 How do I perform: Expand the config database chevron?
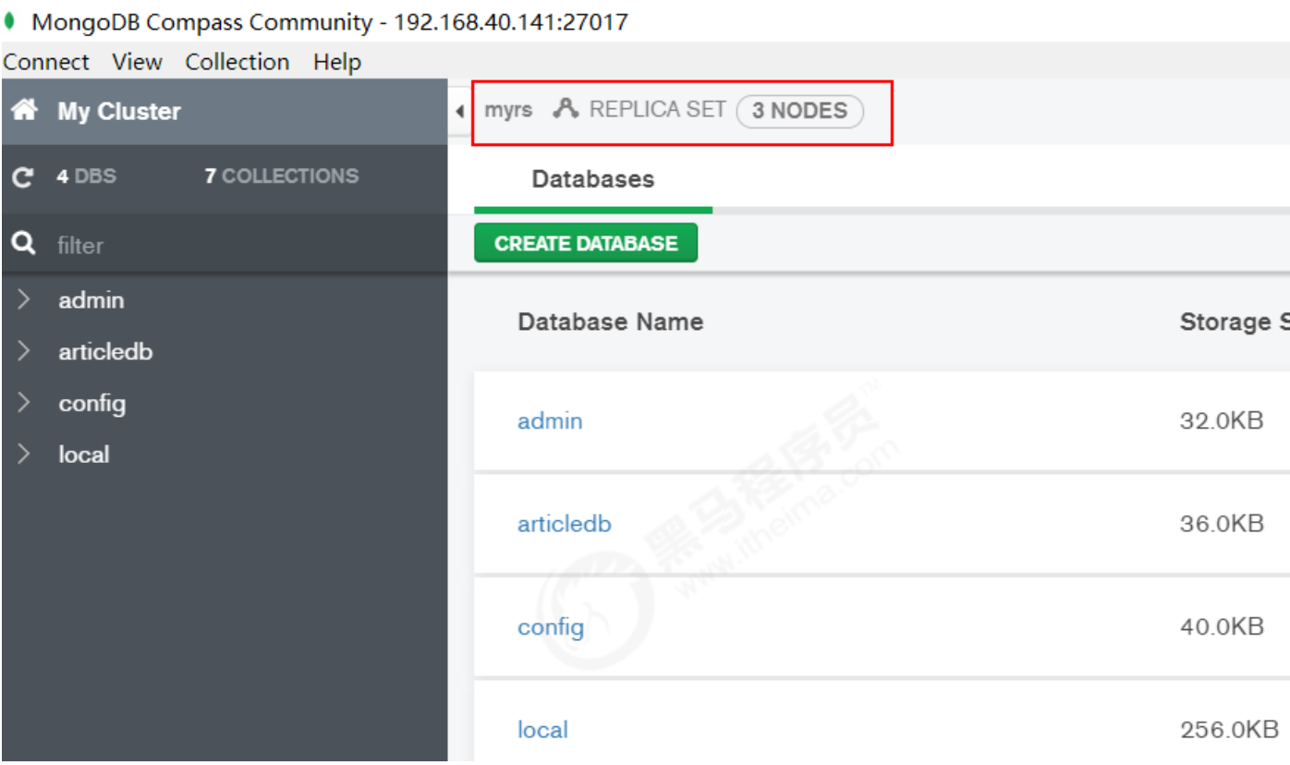(24, 404)
